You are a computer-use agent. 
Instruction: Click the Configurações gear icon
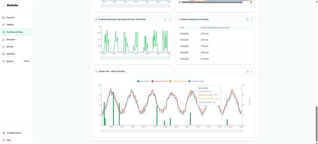pyautogui.click(x=4, y=133)
